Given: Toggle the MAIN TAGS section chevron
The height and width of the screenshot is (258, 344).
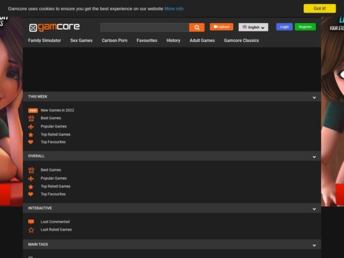Looking at the screenshot, I should (x=314, y=245).
